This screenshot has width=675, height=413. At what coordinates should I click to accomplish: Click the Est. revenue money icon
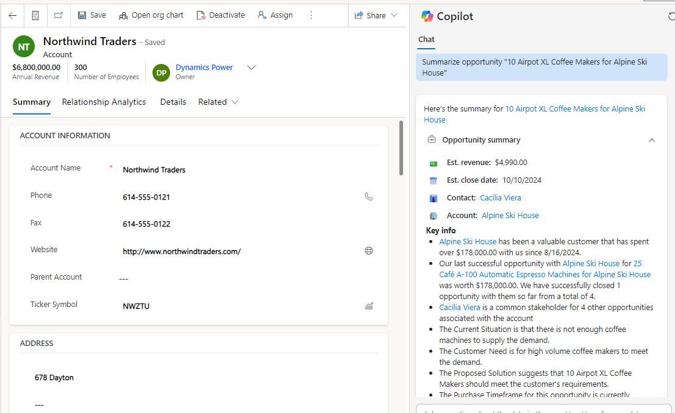pos(434,163)
